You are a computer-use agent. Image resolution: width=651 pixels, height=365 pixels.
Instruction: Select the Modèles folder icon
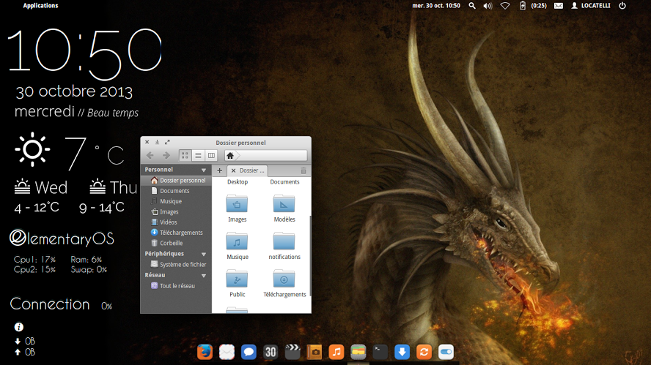click(x=284, y=203)
